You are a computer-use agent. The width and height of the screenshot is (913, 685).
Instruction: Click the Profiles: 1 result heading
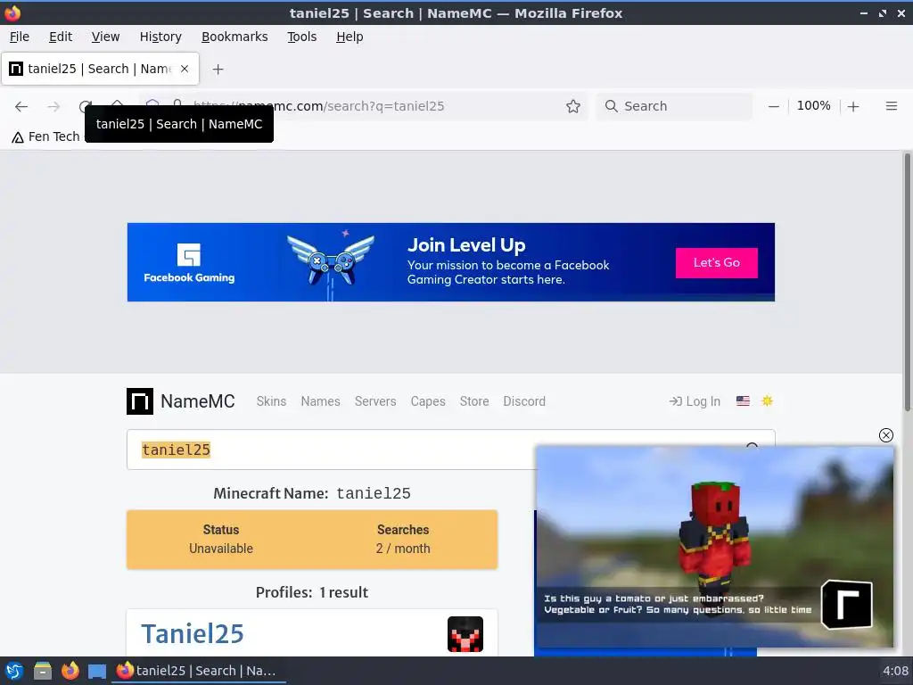(312, 592)
